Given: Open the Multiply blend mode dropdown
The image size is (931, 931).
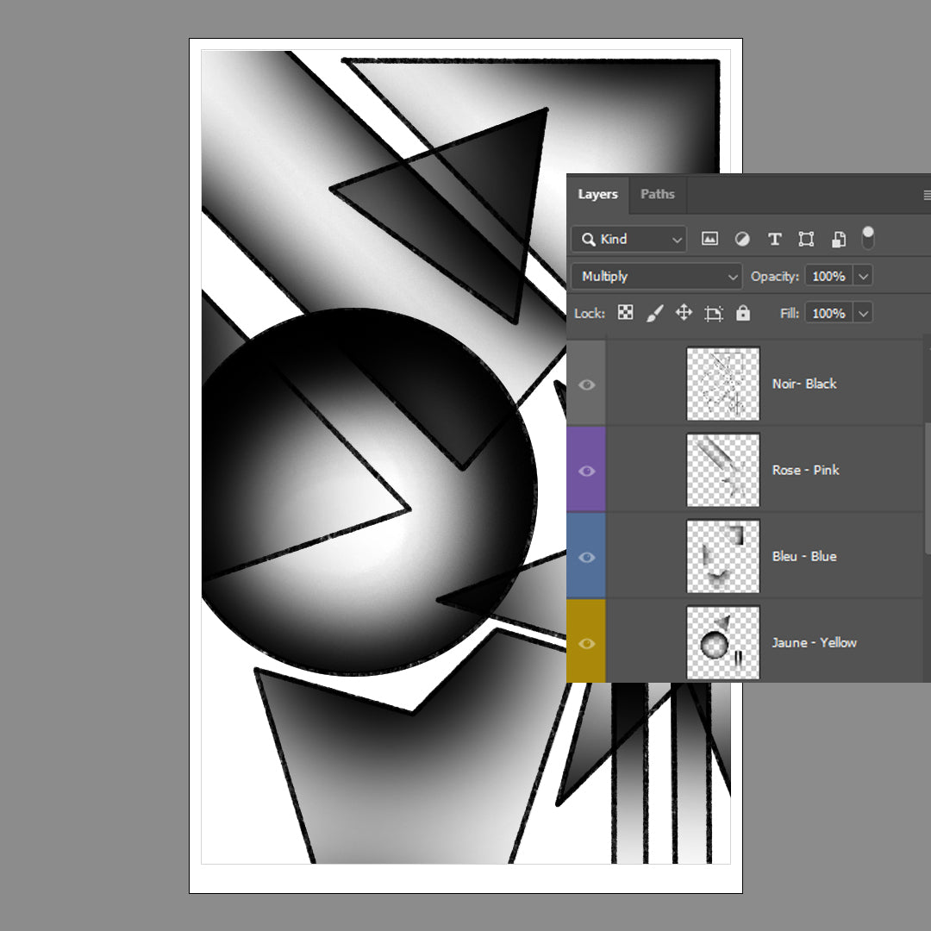Looking at the screenshot, I should pos(656,277).
